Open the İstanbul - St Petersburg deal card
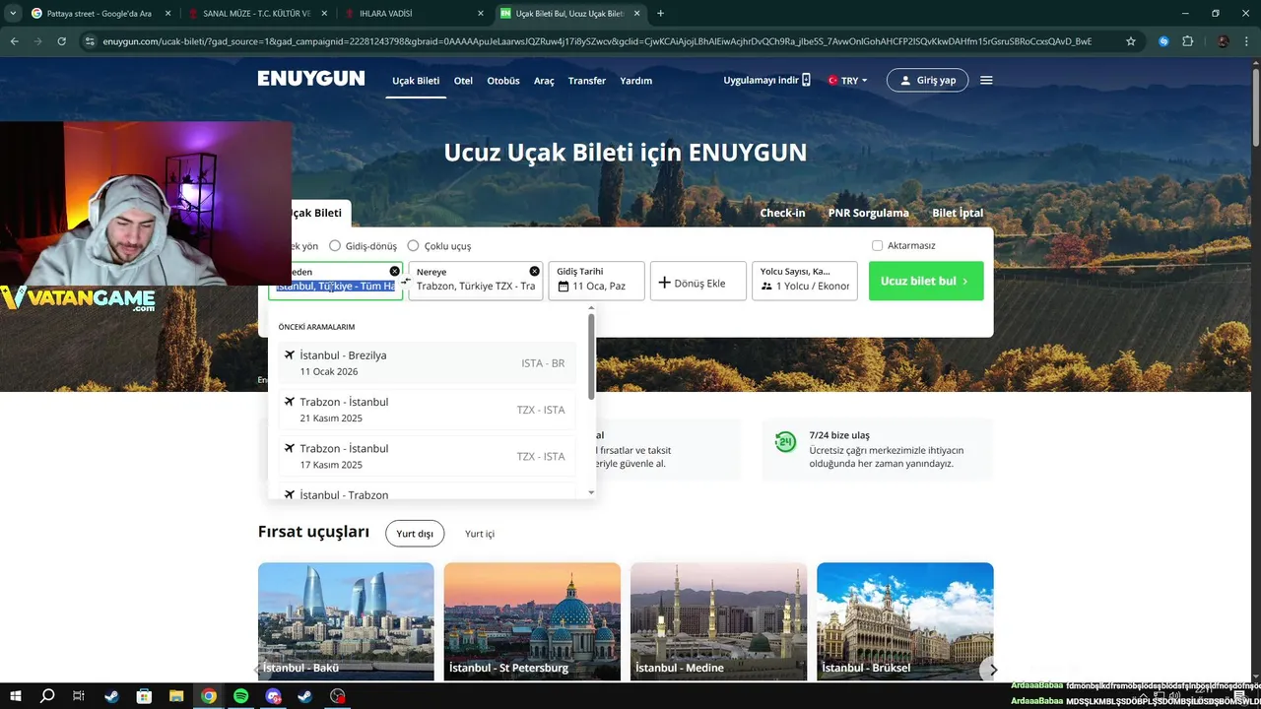 click(x=532, y=621)
